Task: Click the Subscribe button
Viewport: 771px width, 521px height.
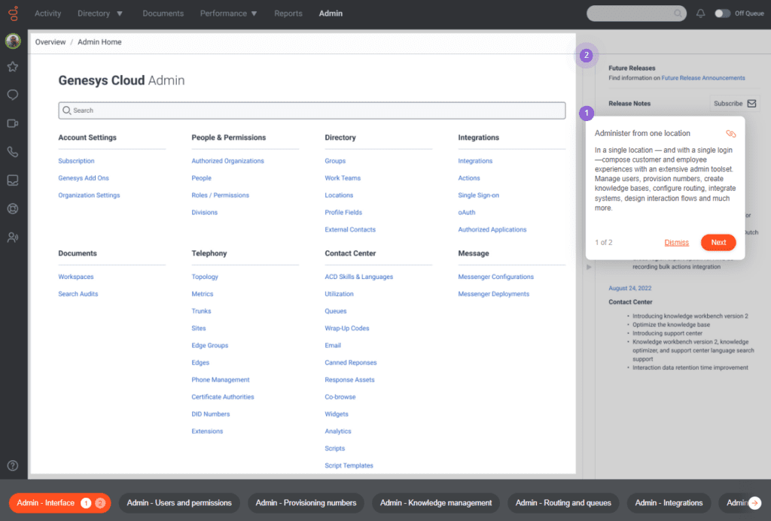Action: pyautogui.click(x=735, y=104)
